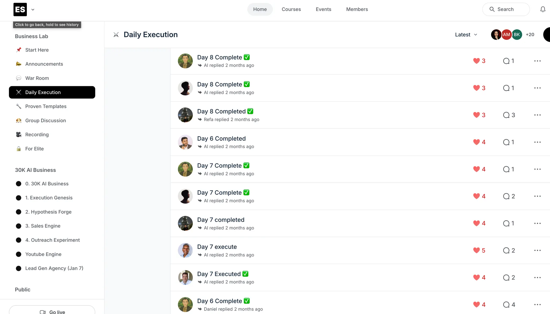The height and width of the screenshot is (314, 550).
Task: Click the crossed swords icon beside Daily Execution title
Action: [x=116, y=35]
